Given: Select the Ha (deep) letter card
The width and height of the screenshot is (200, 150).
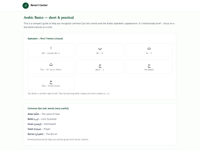Looking at the screenshot, I should tap(149, 67).
